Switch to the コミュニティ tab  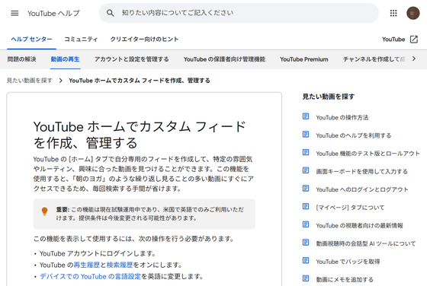coord(81,40)
